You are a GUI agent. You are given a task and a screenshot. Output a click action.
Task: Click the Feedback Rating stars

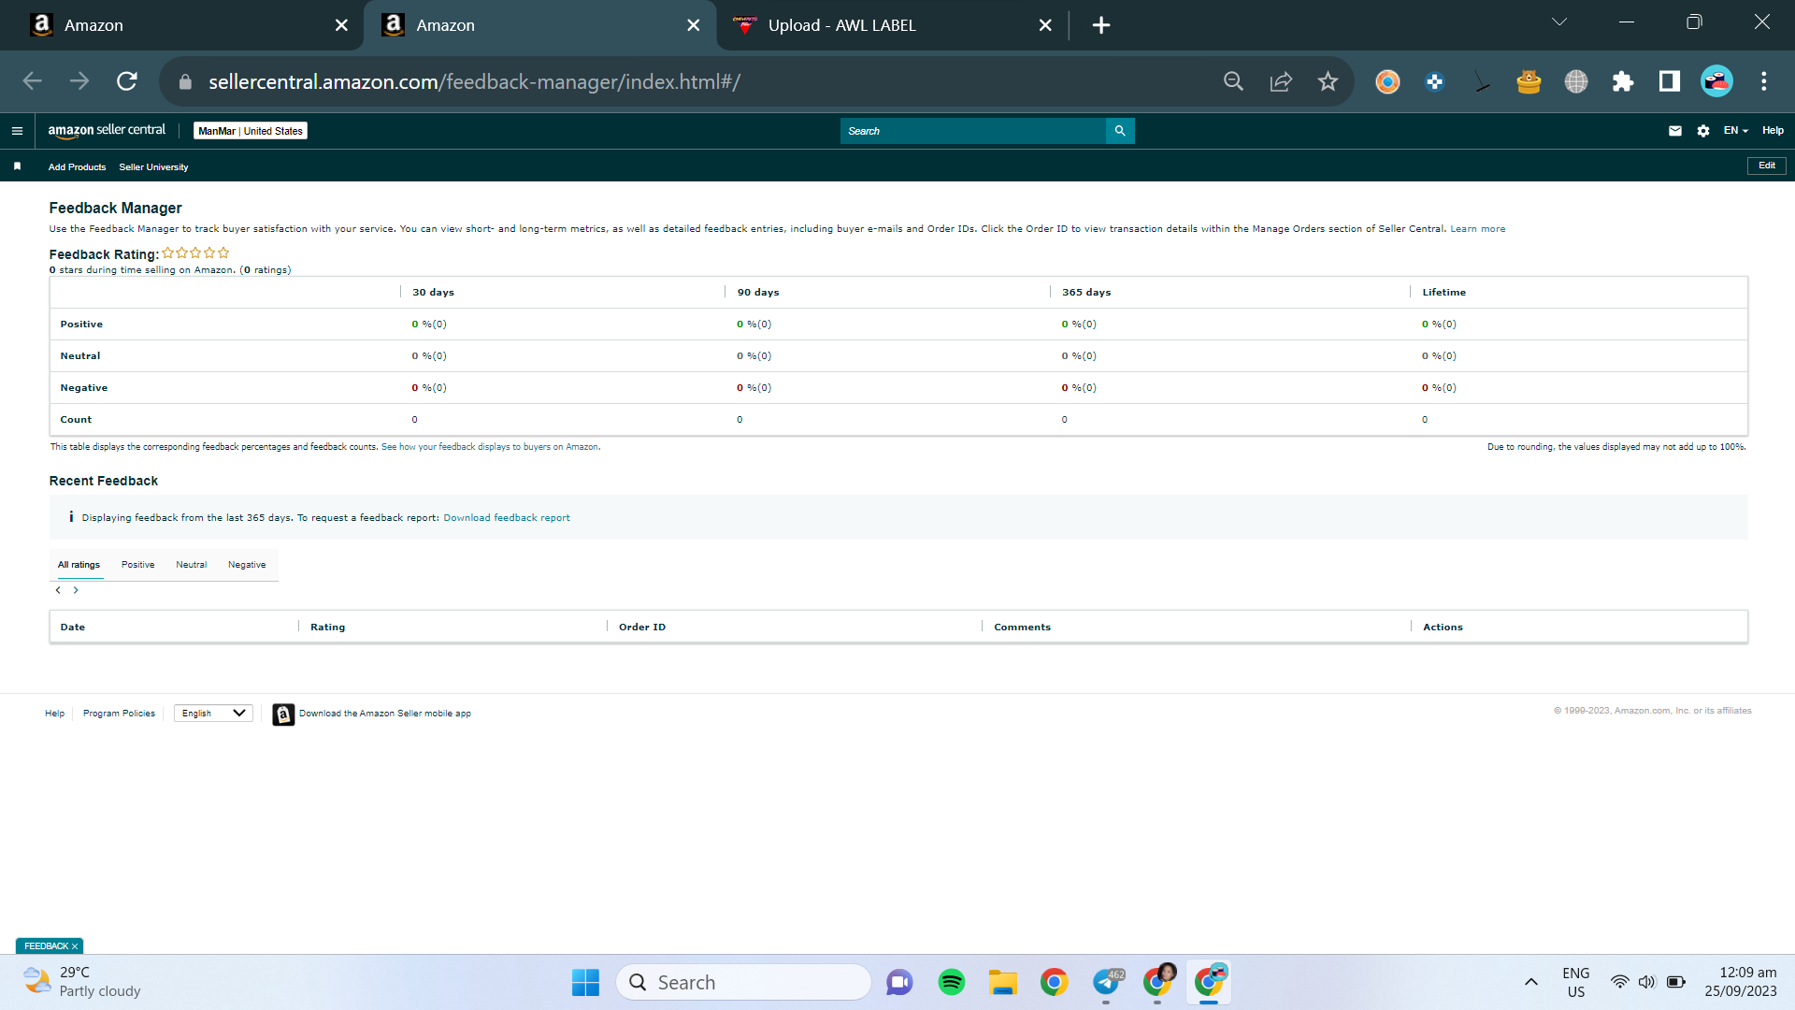click(x=195, y=253)
